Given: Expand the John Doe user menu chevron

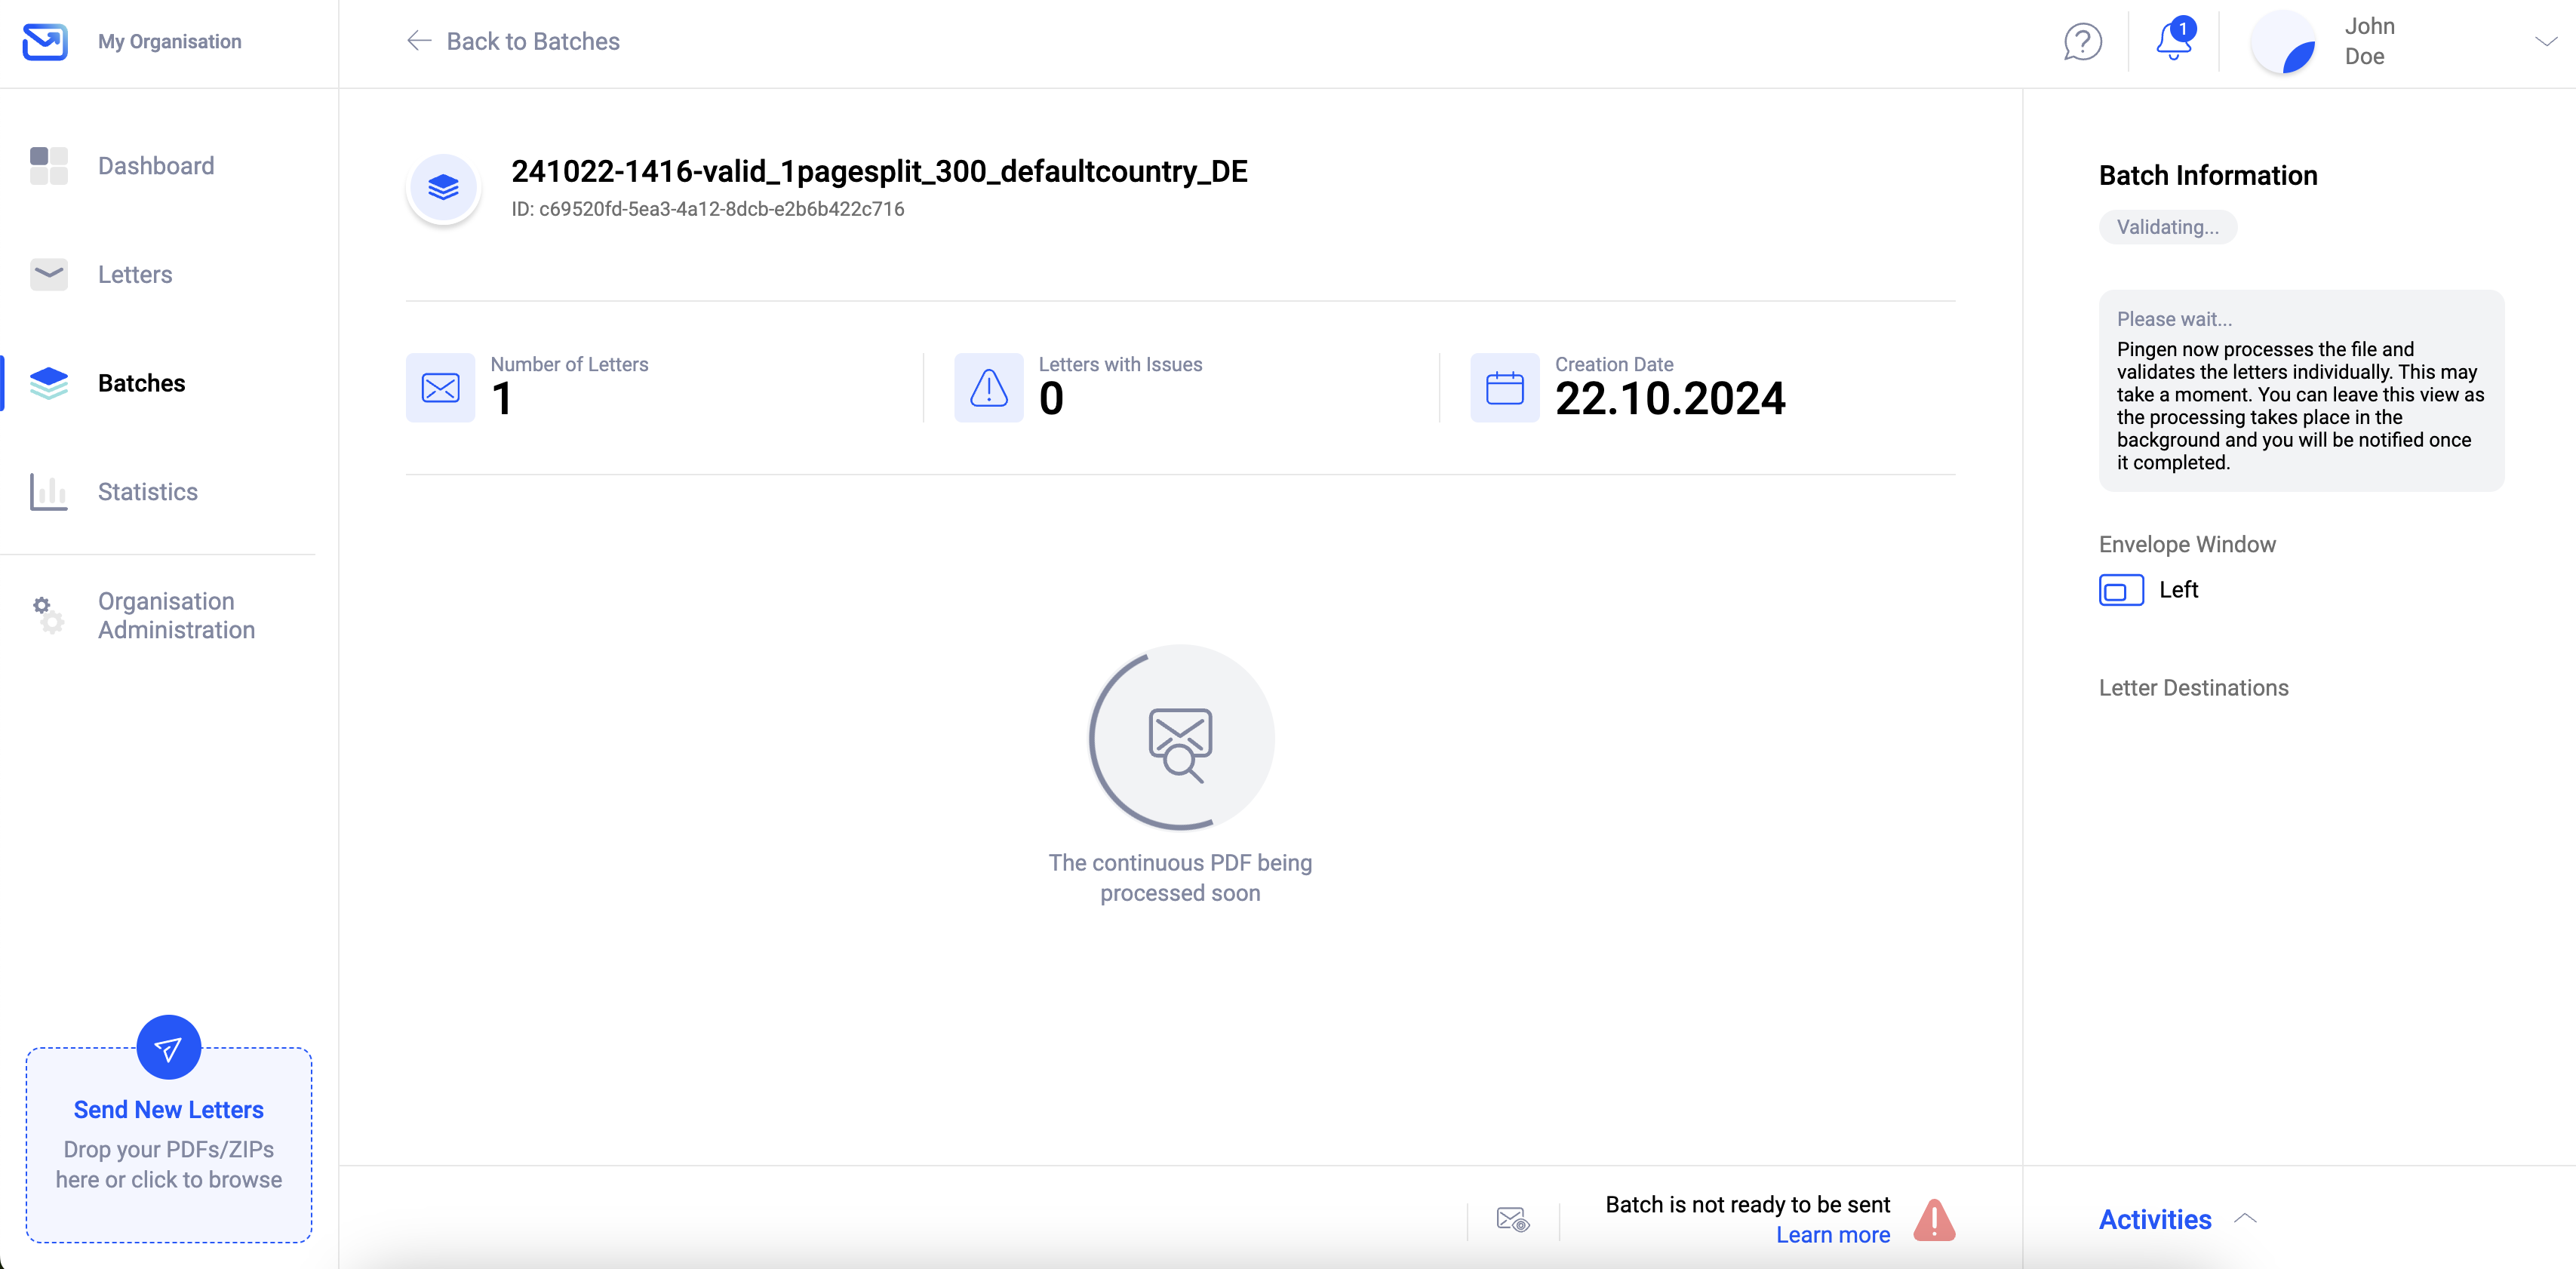Looking at the screenshot, I should coord(2545,42).
